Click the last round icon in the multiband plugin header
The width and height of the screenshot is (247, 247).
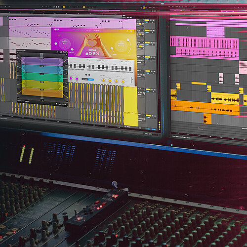(66, 52)
